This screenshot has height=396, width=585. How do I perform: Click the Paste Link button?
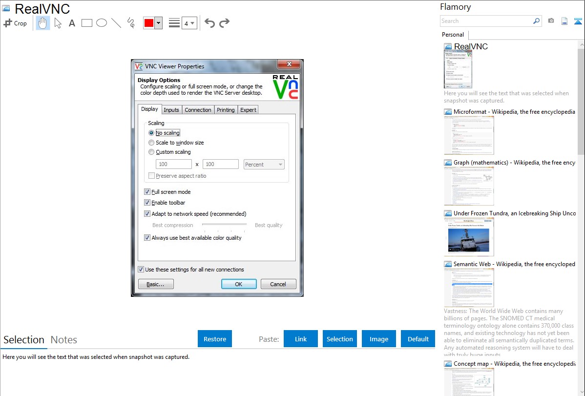[301, 339]
